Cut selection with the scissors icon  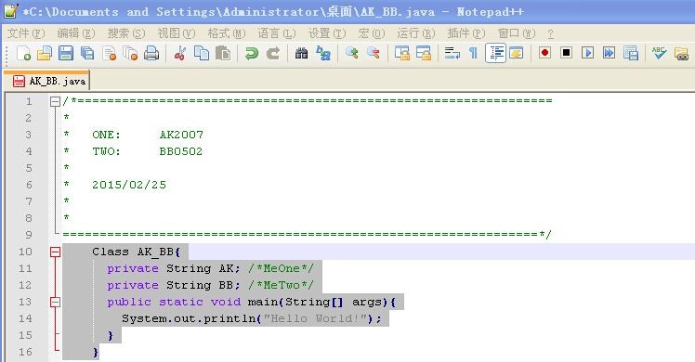(180, 53)
